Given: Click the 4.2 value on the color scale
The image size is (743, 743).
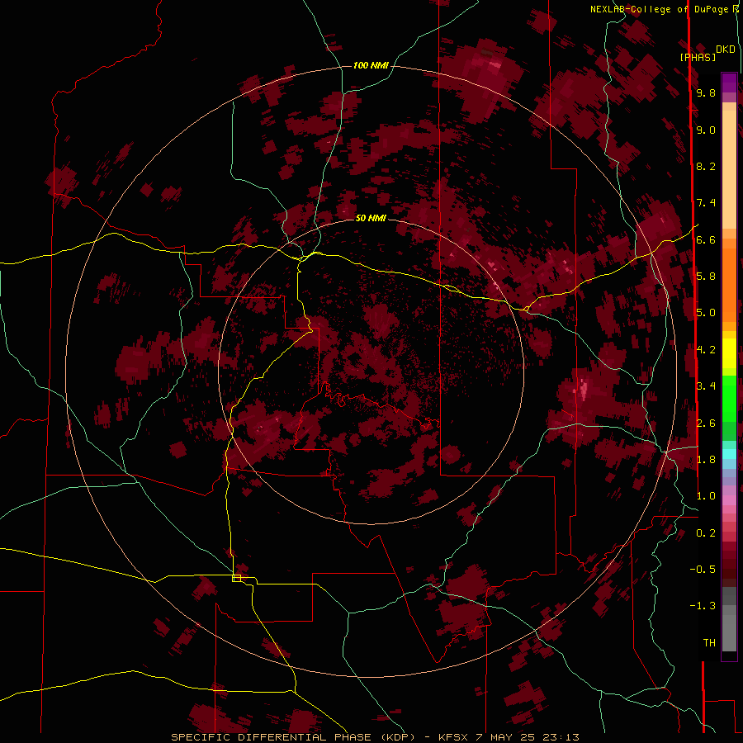Looking at the screenshot, I should pyautogui.click(x=706, y=350).
